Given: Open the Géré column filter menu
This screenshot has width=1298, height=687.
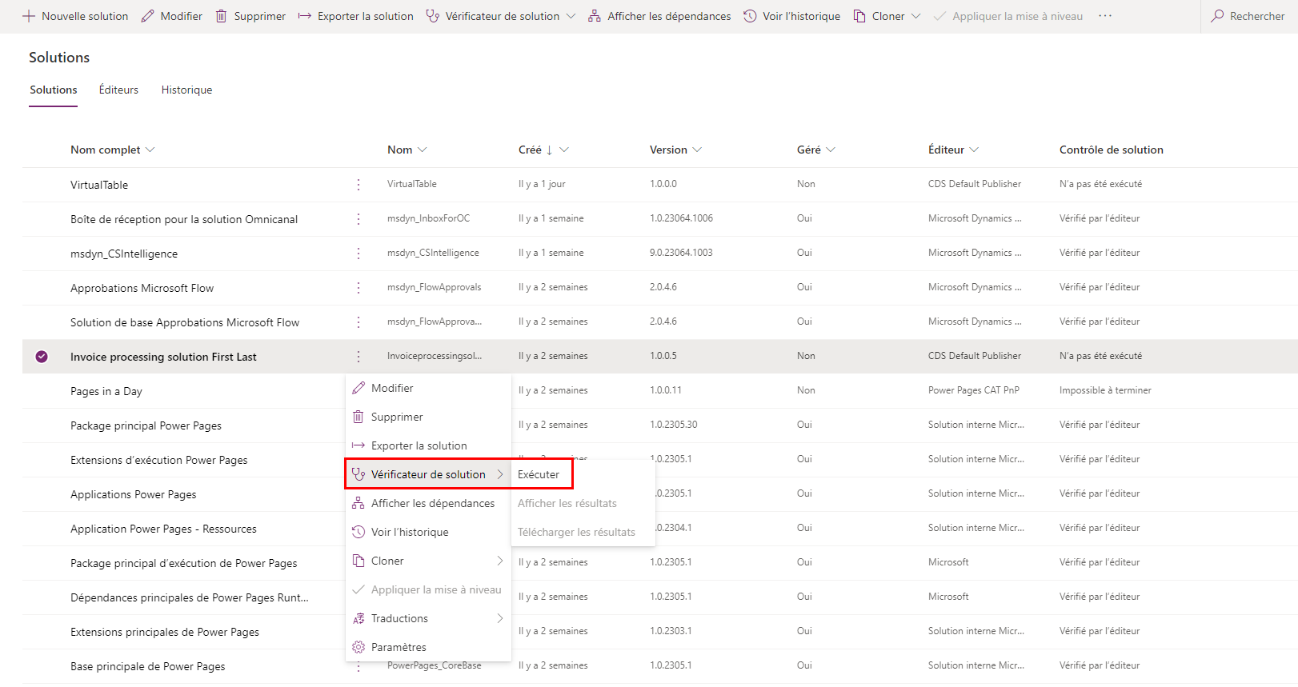Looking at the screenshot, I should [831, 150].
